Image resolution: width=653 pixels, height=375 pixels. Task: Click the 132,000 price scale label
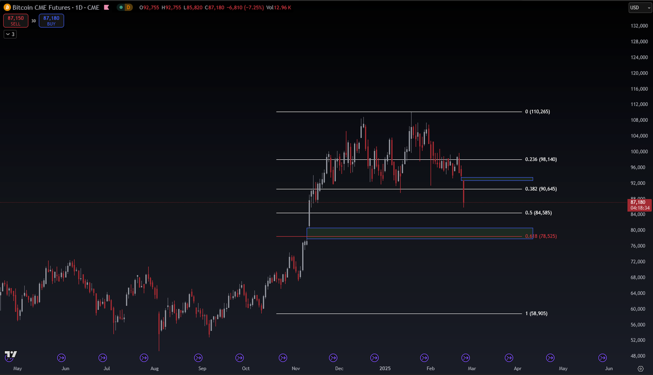point(638,26)
